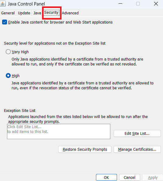Select the Very High security level
Image resolution: width=163 pixels, height=181 pixels.
pos(8,52)
